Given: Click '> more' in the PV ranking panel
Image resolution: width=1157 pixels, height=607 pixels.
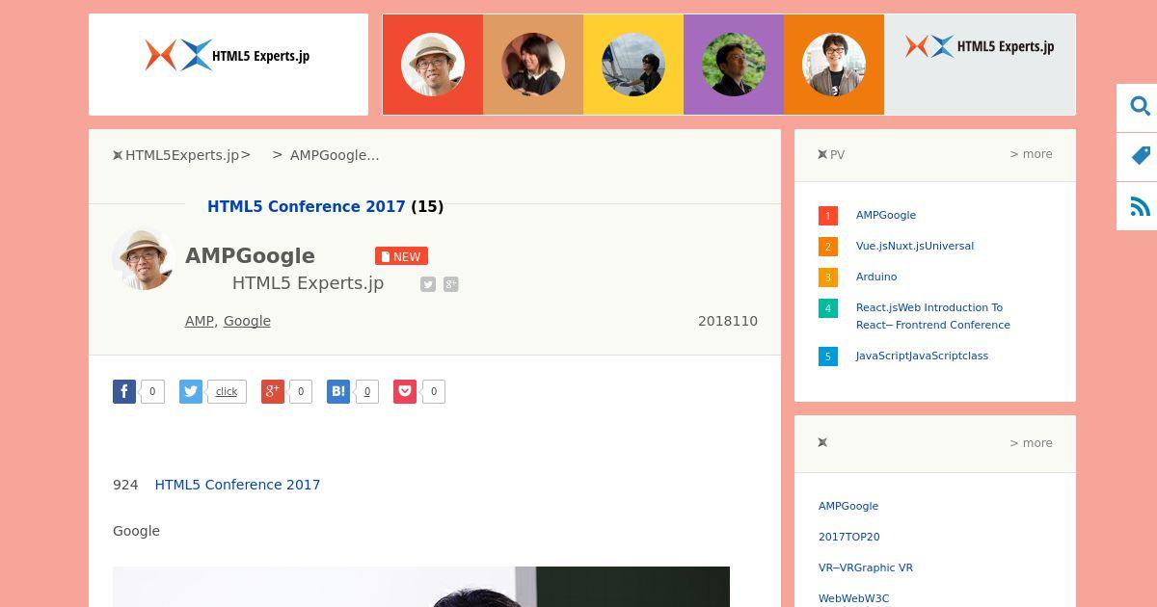Looking at the screenshot, I should [x=1031, y=154].
